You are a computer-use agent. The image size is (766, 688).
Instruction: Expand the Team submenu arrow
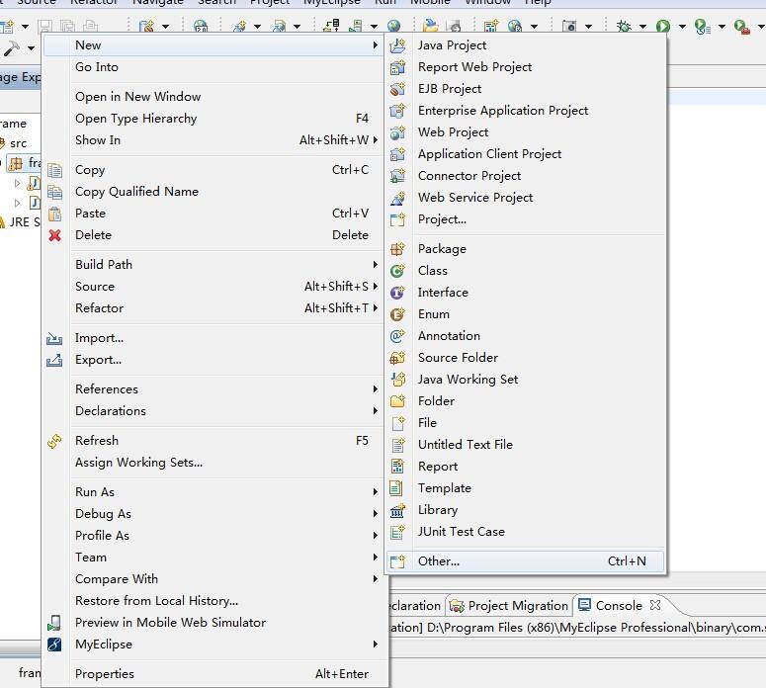point(376,558)
